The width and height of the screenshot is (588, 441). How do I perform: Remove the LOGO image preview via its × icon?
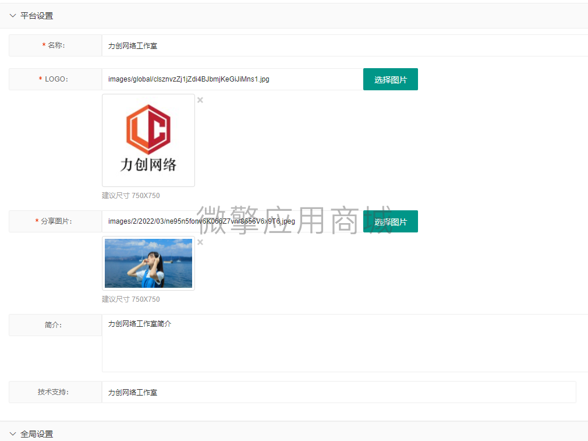pyautogui.click(x=200, y=100)
